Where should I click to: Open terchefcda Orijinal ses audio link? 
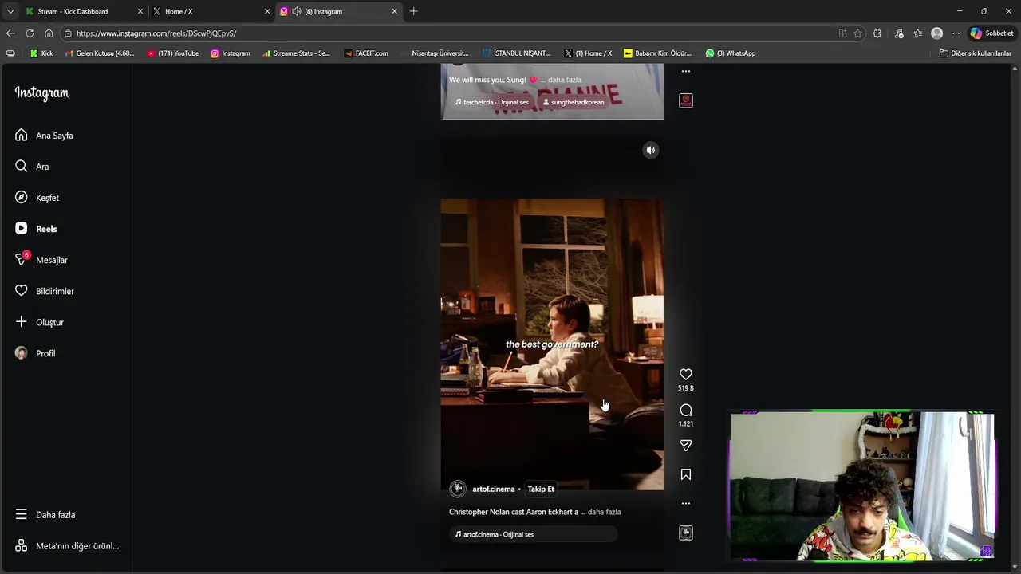[x=491, y=102]
